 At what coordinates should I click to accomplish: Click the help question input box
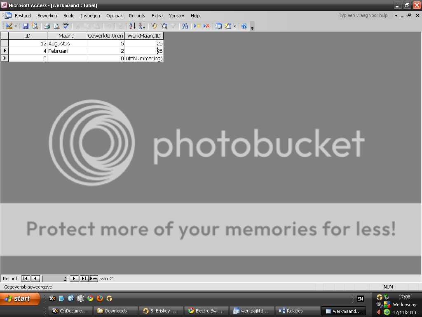tap(365, 15)
